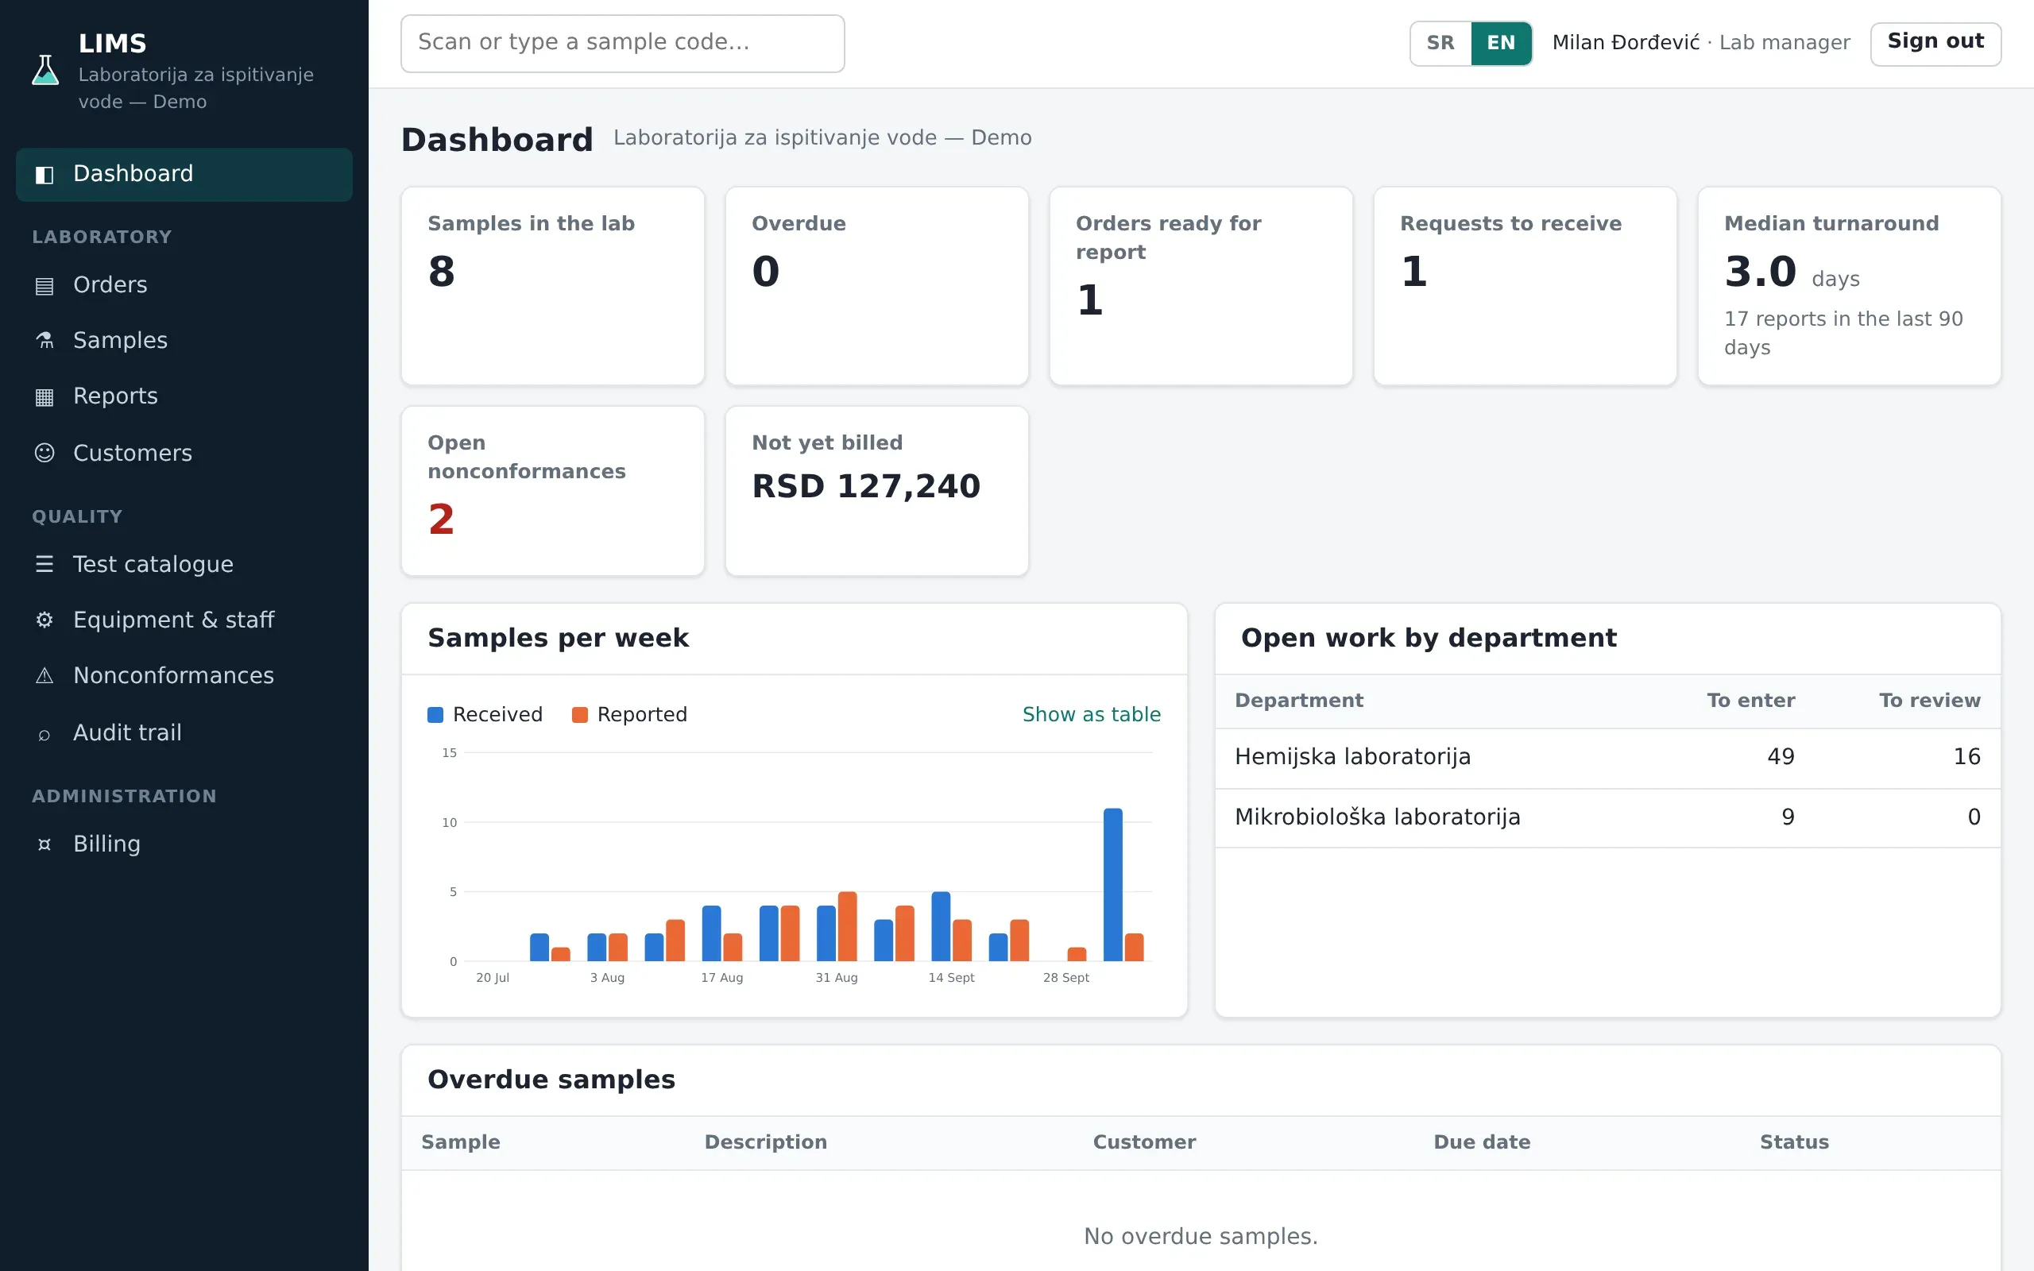Click the tallest blue bar in chart

tap(1113, 884)
